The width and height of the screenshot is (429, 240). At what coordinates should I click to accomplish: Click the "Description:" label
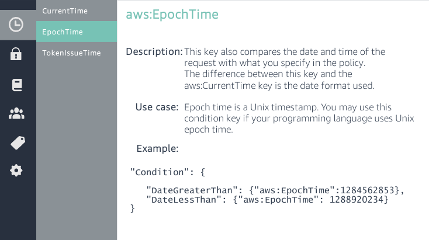click(x=154, y=51)
